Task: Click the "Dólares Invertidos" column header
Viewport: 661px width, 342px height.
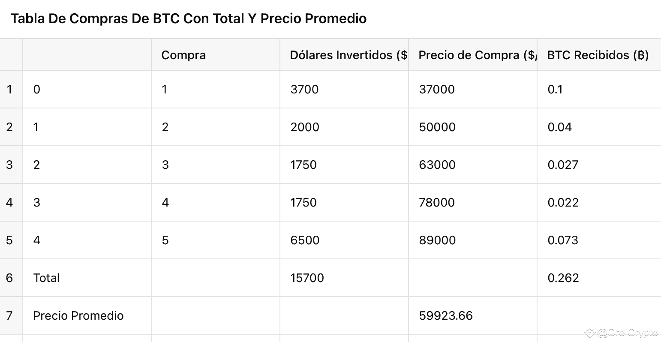Action: point(348,55)
